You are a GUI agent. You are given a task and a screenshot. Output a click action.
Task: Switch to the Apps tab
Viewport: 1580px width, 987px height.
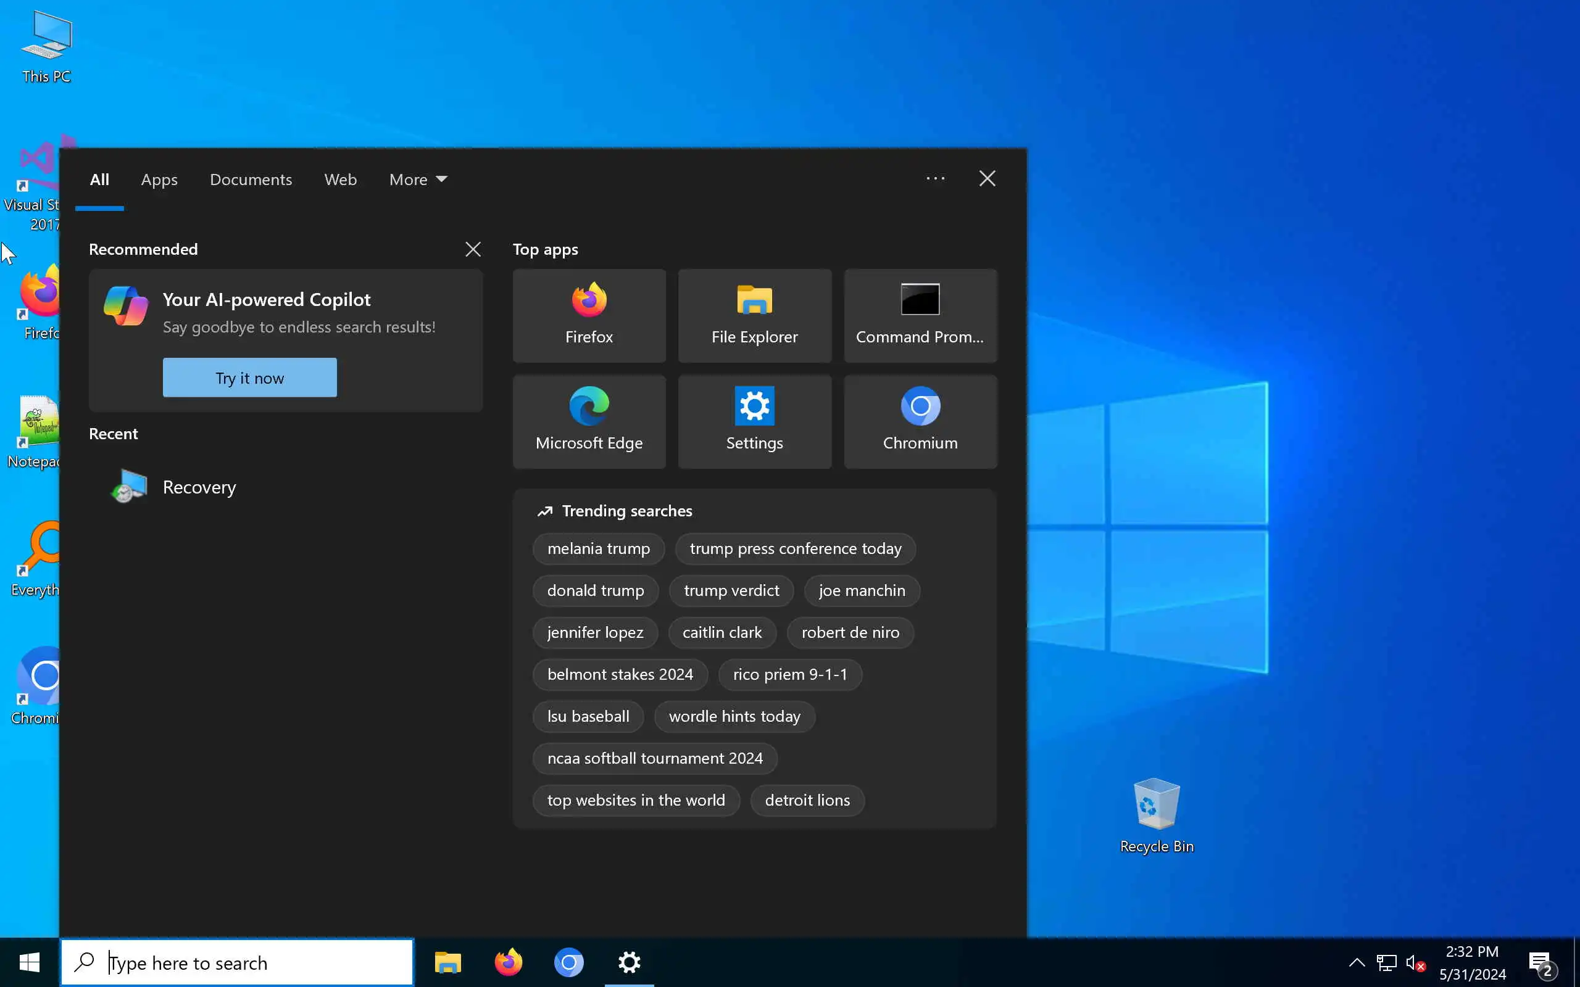pyautogui.click(x=159, y=180)
